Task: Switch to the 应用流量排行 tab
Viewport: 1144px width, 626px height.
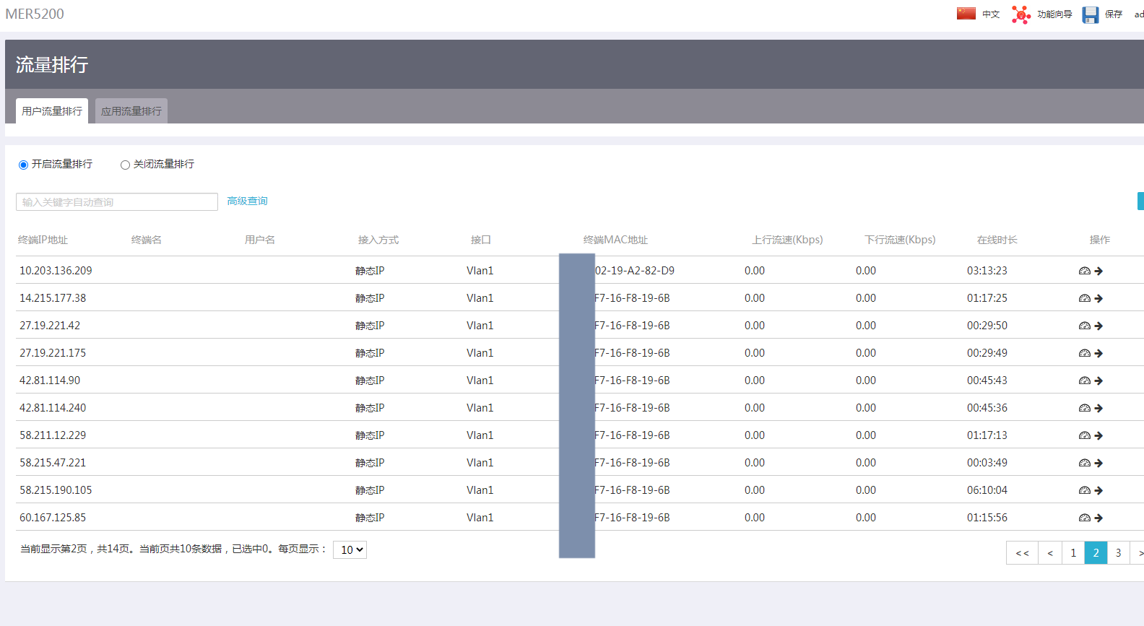Action: point(131,111)
